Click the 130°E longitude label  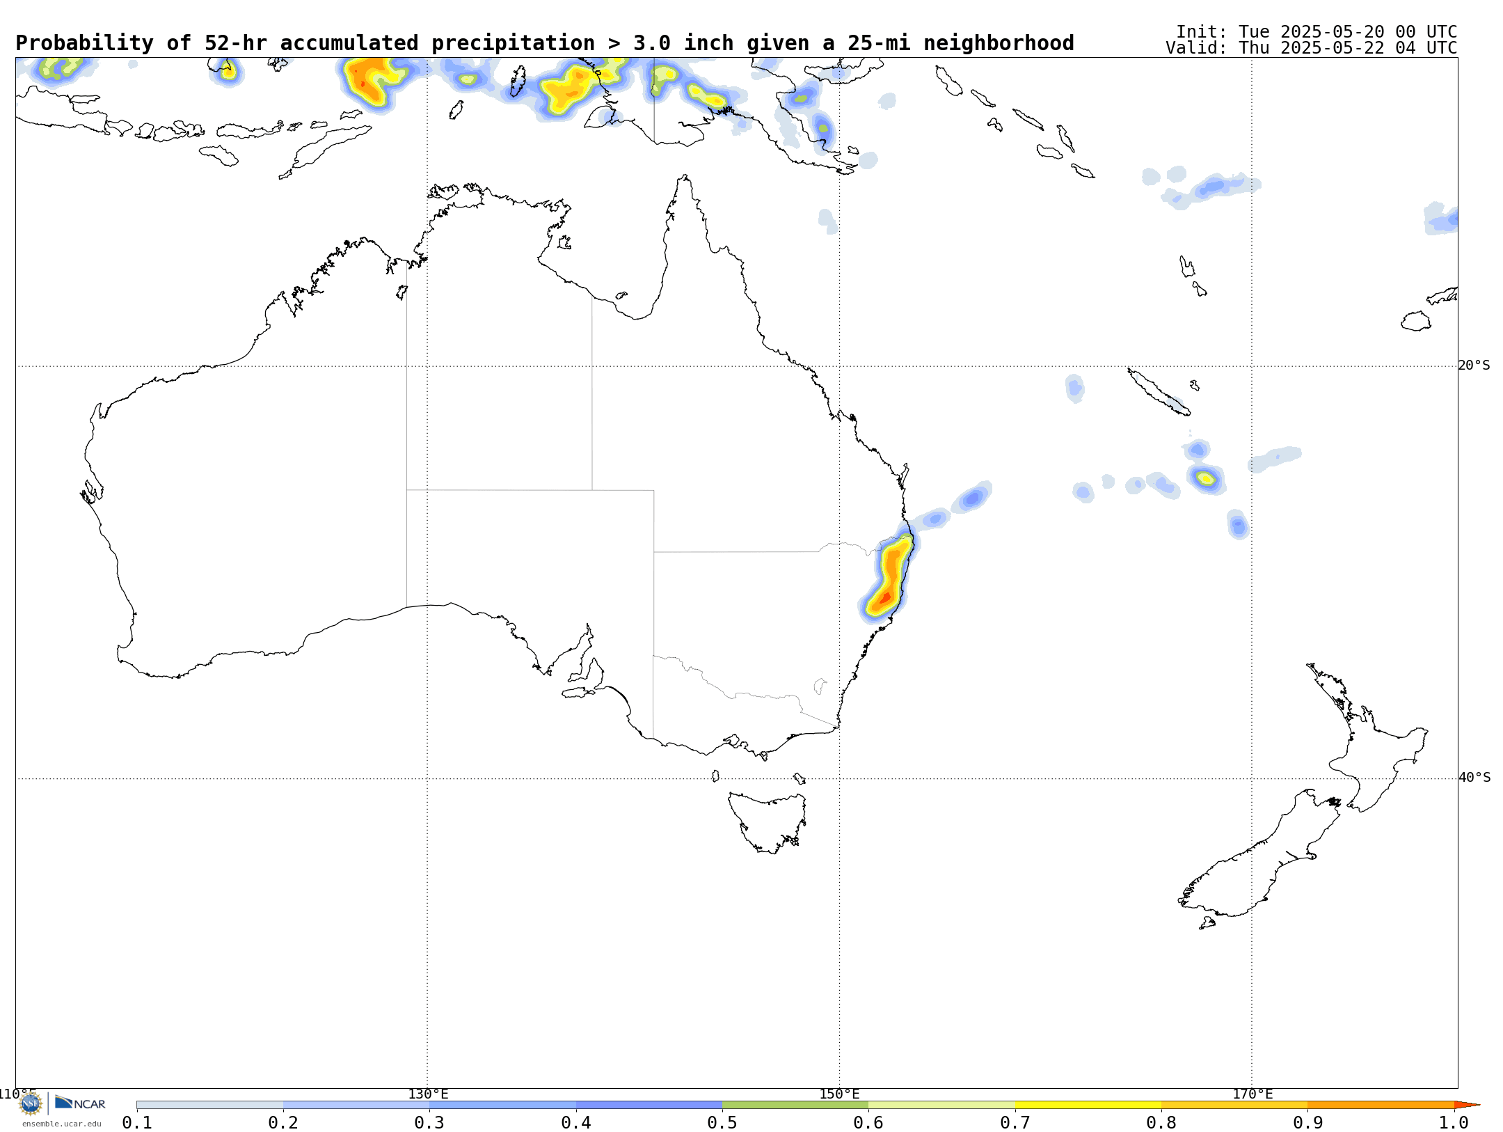click(428, 1094)
